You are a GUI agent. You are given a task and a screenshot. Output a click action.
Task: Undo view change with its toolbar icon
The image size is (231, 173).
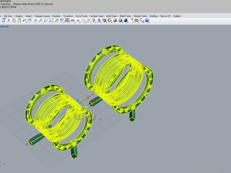point(62,21)
